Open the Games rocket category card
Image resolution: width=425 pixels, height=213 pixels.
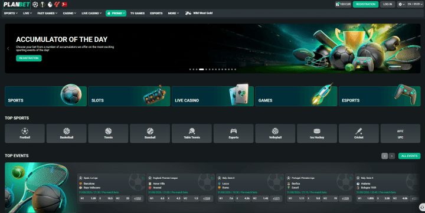(x=296, y=96)
